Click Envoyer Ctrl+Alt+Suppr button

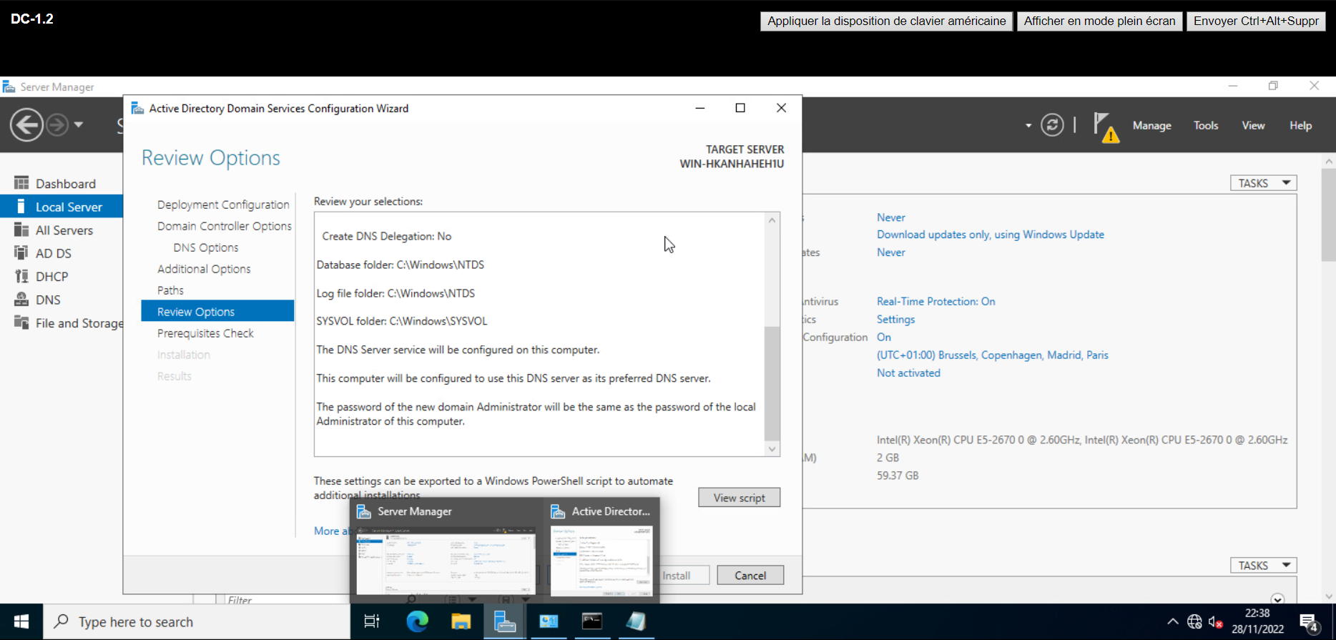pos(1256,21)
